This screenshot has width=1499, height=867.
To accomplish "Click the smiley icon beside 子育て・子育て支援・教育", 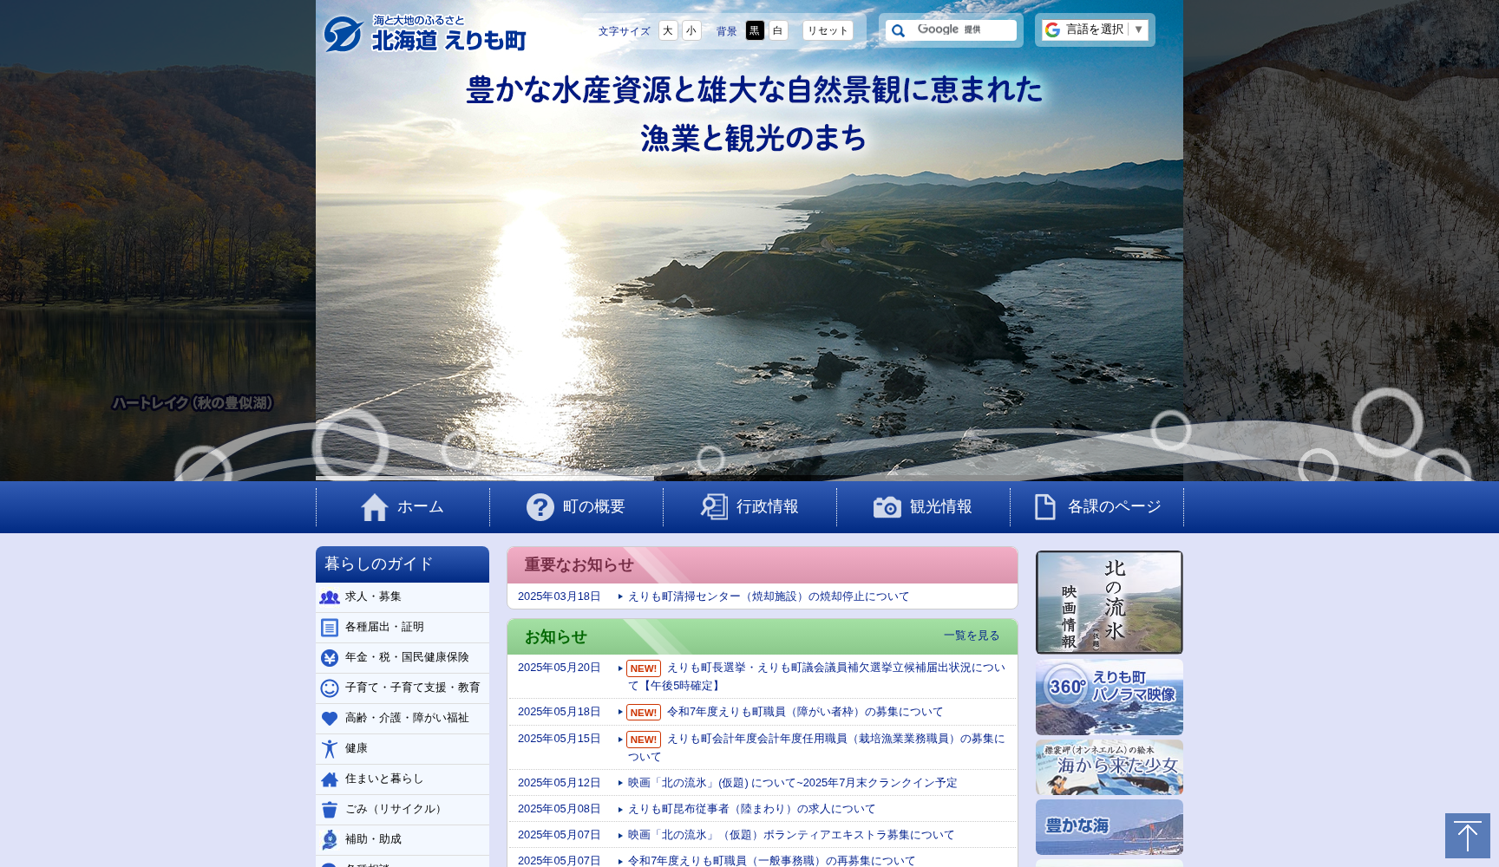I will (x=330, y=688).
